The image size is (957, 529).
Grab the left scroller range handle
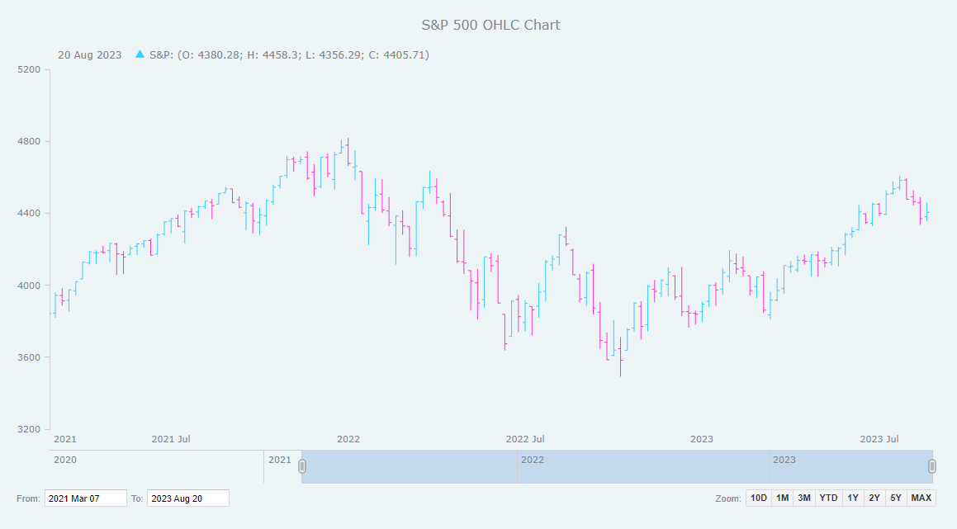pos(302,466)
